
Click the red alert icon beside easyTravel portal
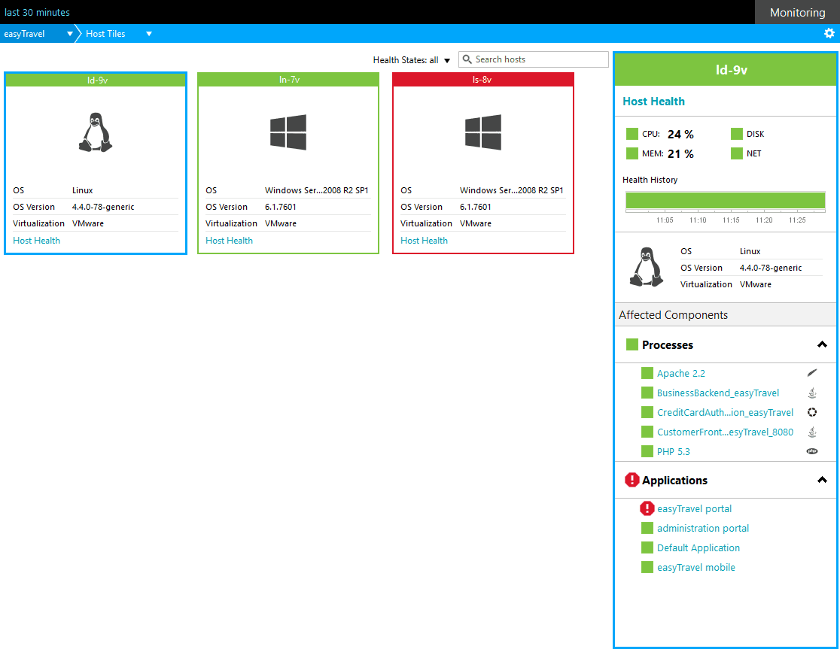coord(647,508)
